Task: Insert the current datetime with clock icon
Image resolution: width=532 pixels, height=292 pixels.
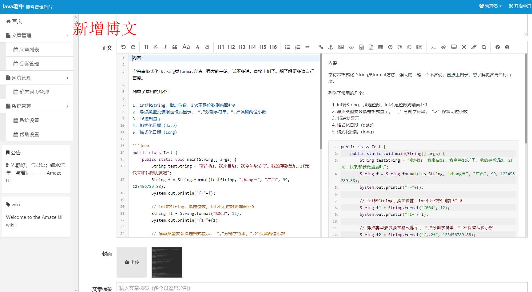Action: click(390, 47)
